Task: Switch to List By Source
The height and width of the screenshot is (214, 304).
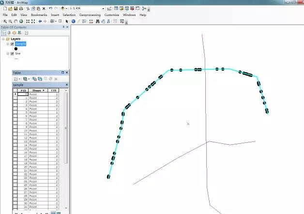Action: [x=9, y=33]
